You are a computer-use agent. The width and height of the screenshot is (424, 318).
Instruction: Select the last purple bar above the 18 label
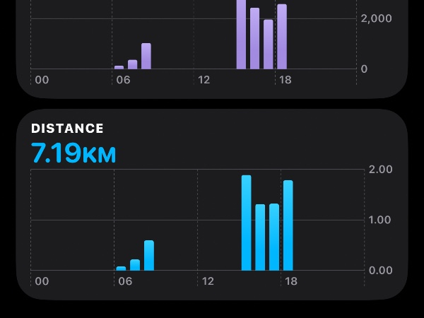282,37
